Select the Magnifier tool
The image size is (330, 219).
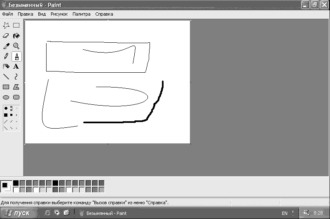[x=16, y=46]
